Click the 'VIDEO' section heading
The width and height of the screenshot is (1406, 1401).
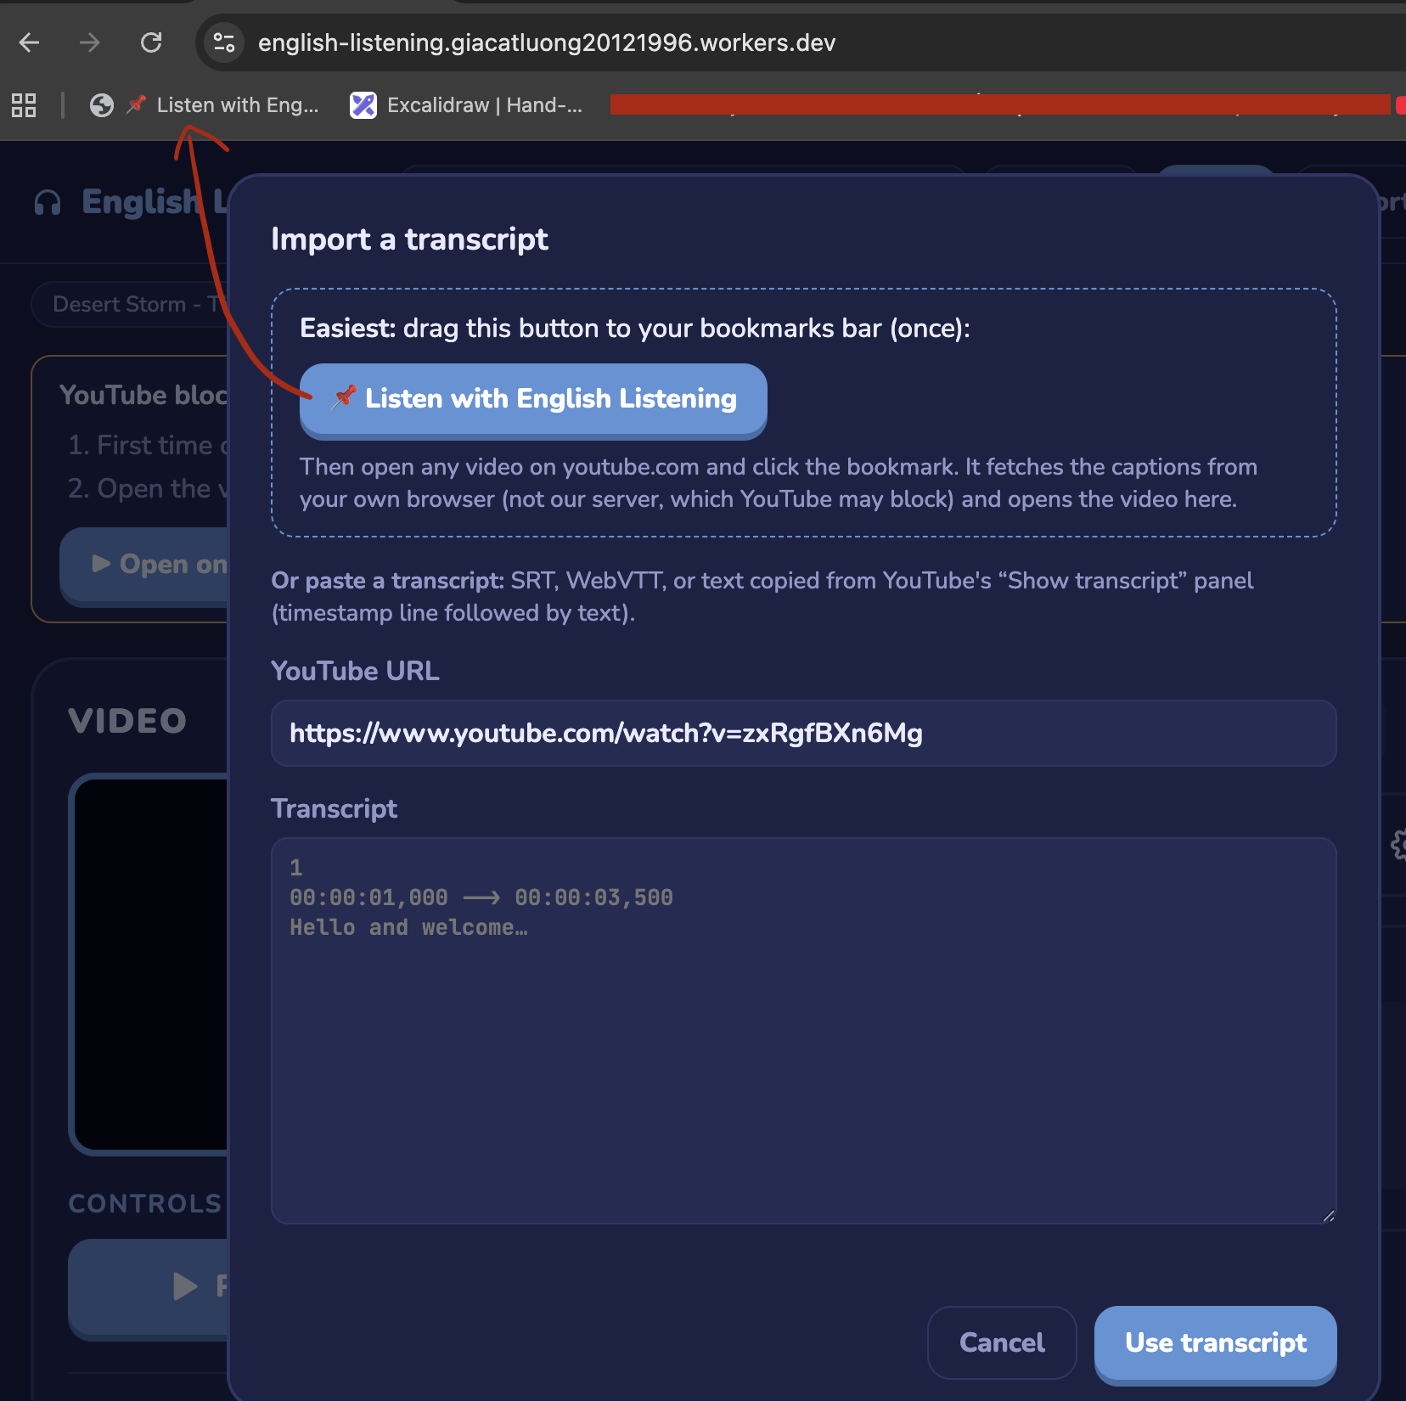point(127,721)
